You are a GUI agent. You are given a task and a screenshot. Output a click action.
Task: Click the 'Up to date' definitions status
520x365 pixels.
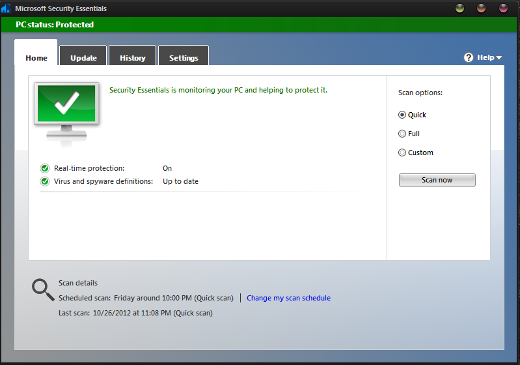(180, 181)
